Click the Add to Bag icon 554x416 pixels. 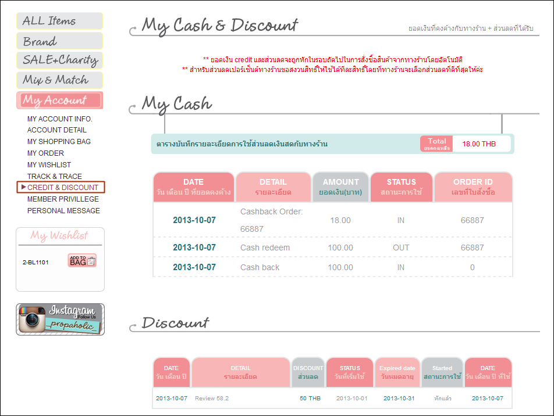coord(81,261)
